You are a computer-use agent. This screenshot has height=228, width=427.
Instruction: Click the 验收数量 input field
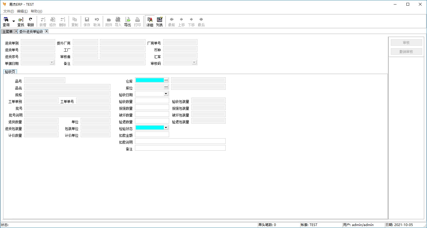pos(152,101)
